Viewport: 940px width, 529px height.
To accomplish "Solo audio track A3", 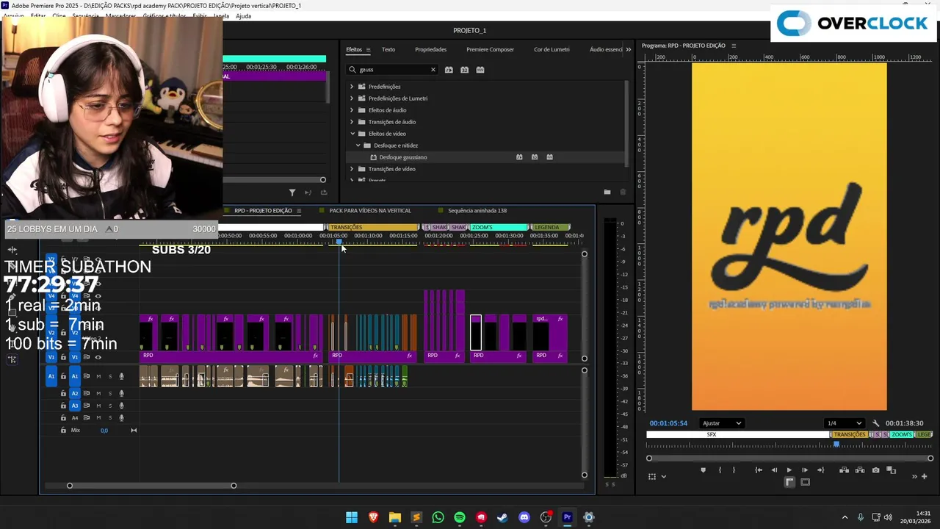I will click(x=110, y=406).
